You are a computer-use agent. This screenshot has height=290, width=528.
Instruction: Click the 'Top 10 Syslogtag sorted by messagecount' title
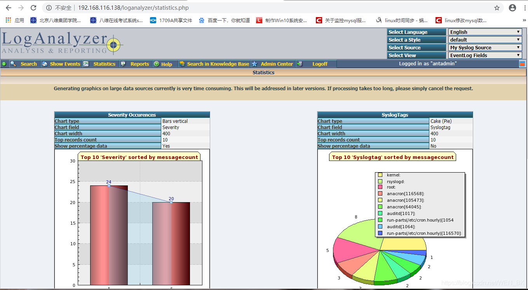click(392, 157)
